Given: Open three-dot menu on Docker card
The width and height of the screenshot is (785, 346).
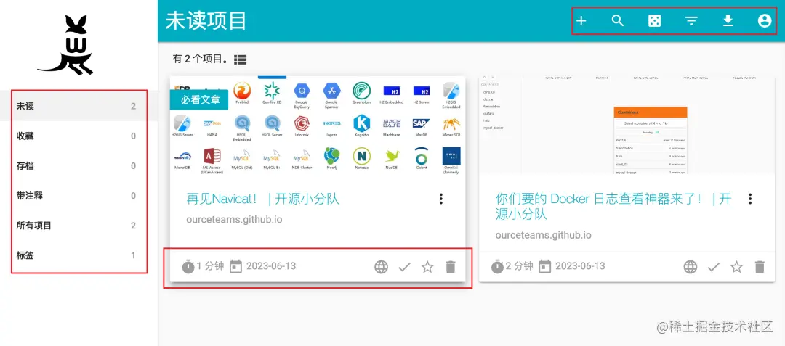Looking at the screenshot, I should (x=750, y=199).
